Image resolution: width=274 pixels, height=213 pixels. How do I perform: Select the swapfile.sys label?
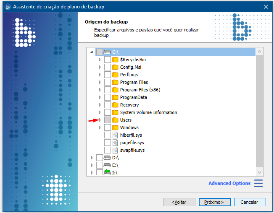(132, 150)
